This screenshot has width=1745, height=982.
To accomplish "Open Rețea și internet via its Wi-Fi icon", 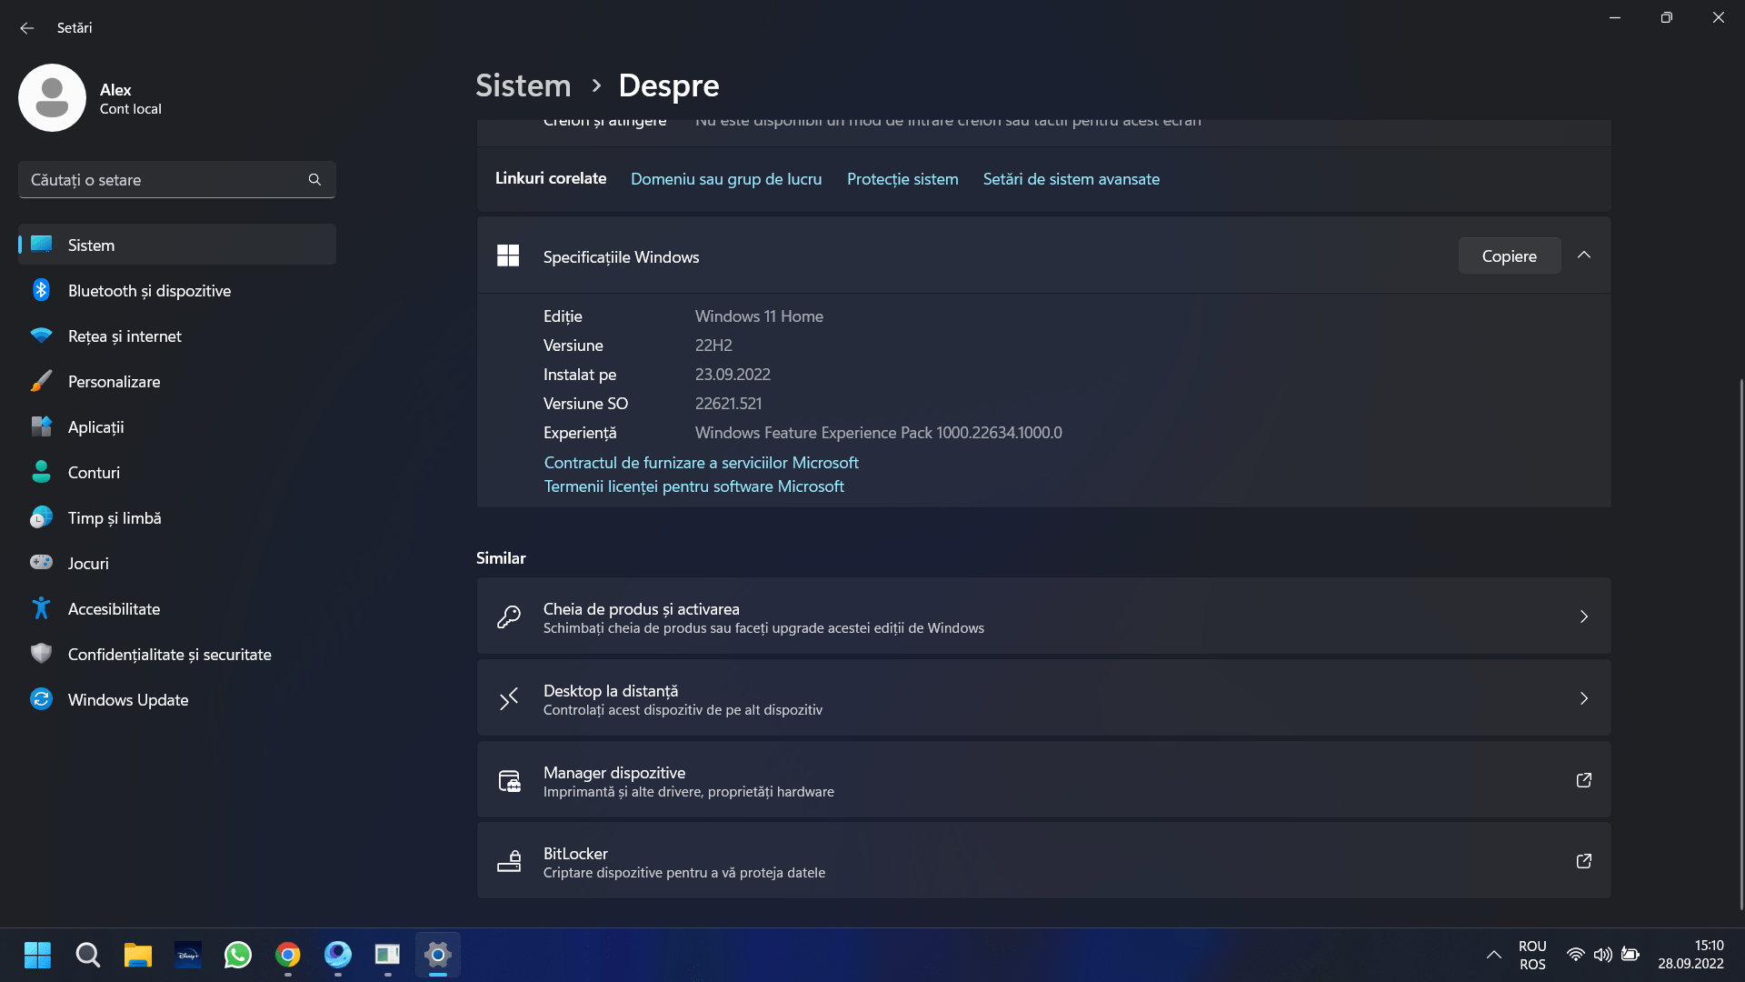I will 41,336.
